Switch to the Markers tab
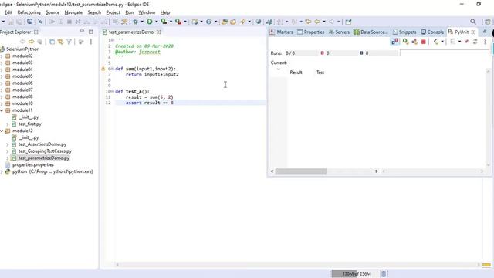494x278 pixels. tap(281, 32)
